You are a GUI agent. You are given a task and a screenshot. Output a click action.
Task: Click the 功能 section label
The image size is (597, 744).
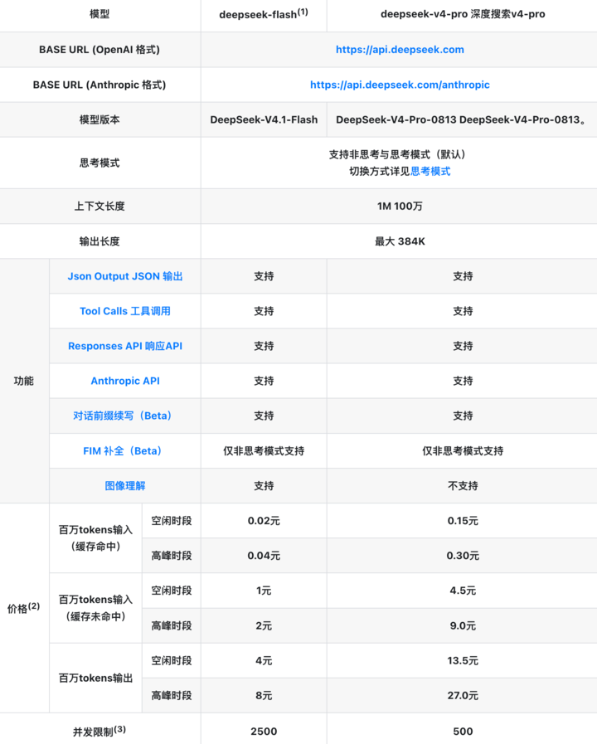click(24, 381)
